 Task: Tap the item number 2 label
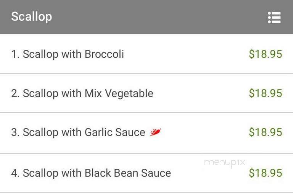[15, 93]
